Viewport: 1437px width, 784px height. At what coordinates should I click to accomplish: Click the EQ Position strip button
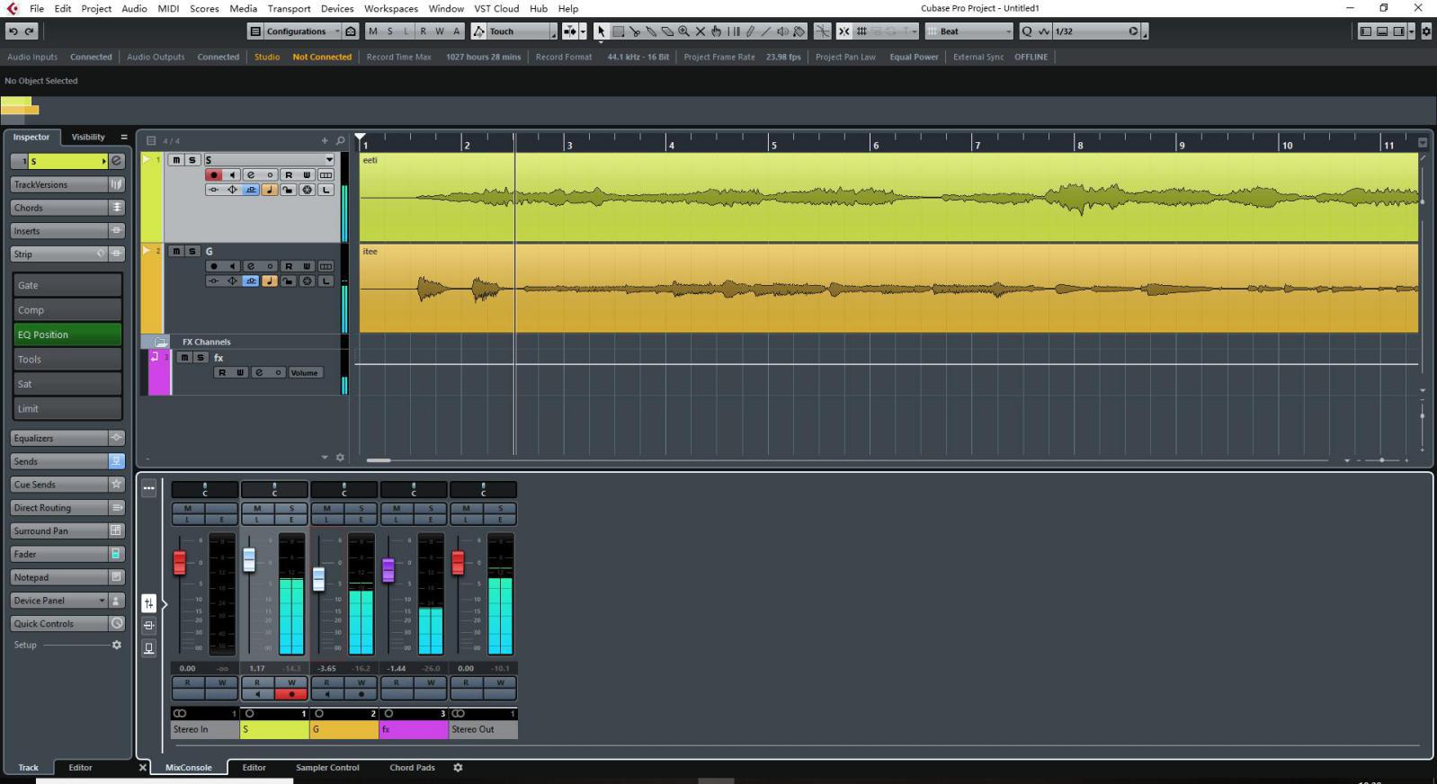pos(67,334)
